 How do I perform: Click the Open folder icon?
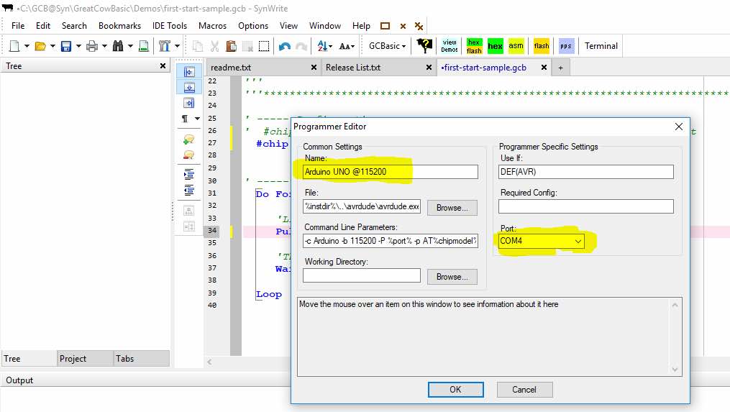click(x=40, y=45)
